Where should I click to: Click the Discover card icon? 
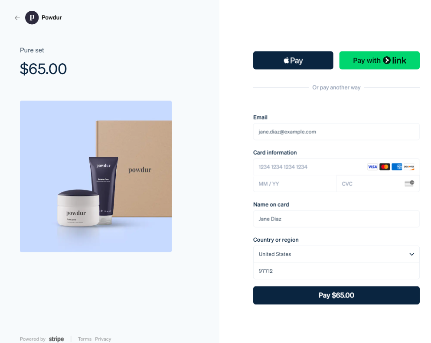[x=409, y=167]
